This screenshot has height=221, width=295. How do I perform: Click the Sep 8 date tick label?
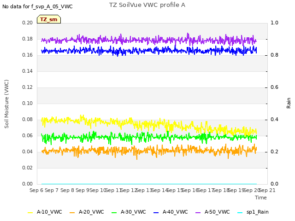tap(67, 190)
